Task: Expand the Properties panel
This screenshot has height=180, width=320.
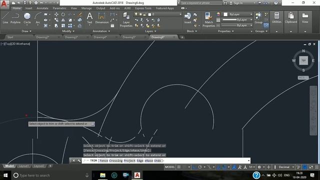Action: (225, 31)
